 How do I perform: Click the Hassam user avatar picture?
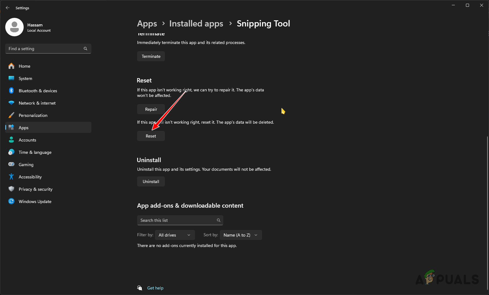coord(14,27)
